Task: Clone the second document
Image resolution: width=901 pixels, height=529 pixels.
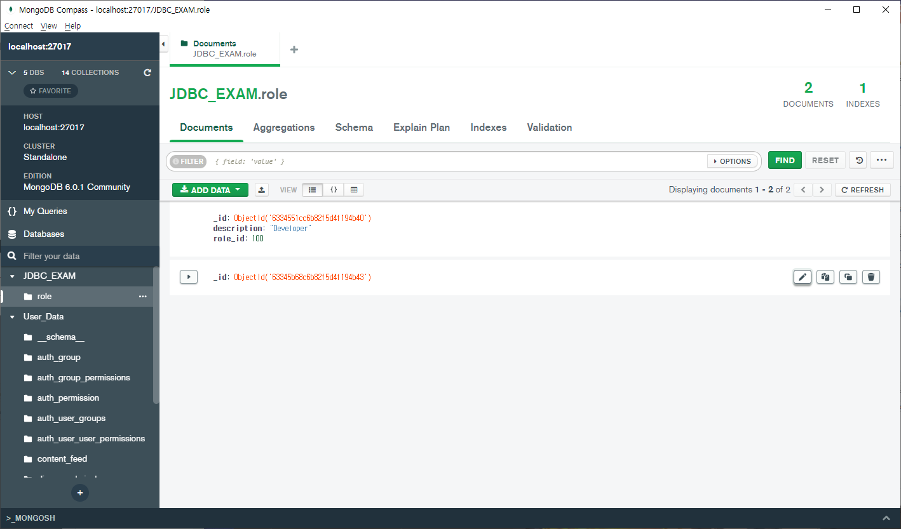Action: (x=848, y=277)
